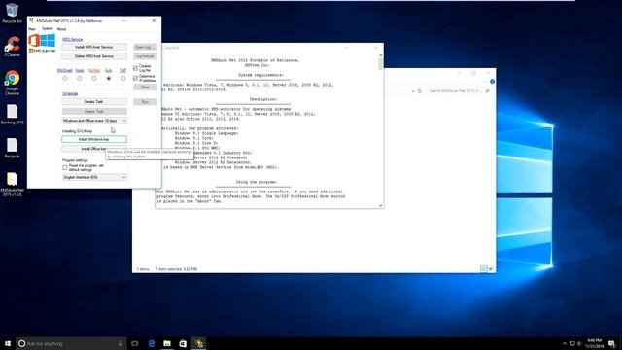
Task: Click the NoAuto mode link label
Action: pyautogui.click(x=94, y=71)
